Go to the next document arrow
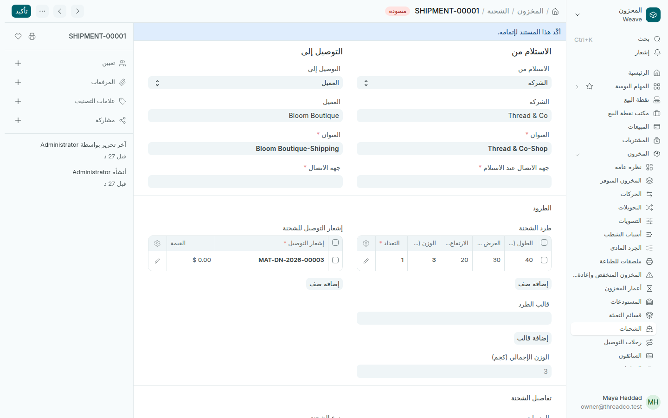Viewport: 668px width, 418px height. point(77,11)
